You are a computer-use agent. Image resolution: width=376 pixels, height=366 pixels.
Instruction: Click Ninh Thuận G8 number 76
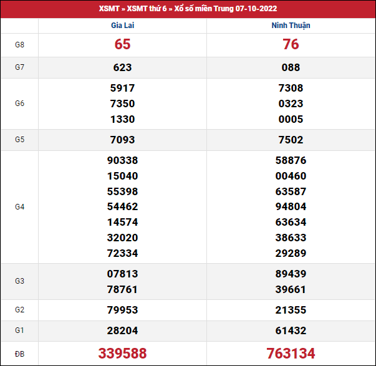tap(291, 45)
